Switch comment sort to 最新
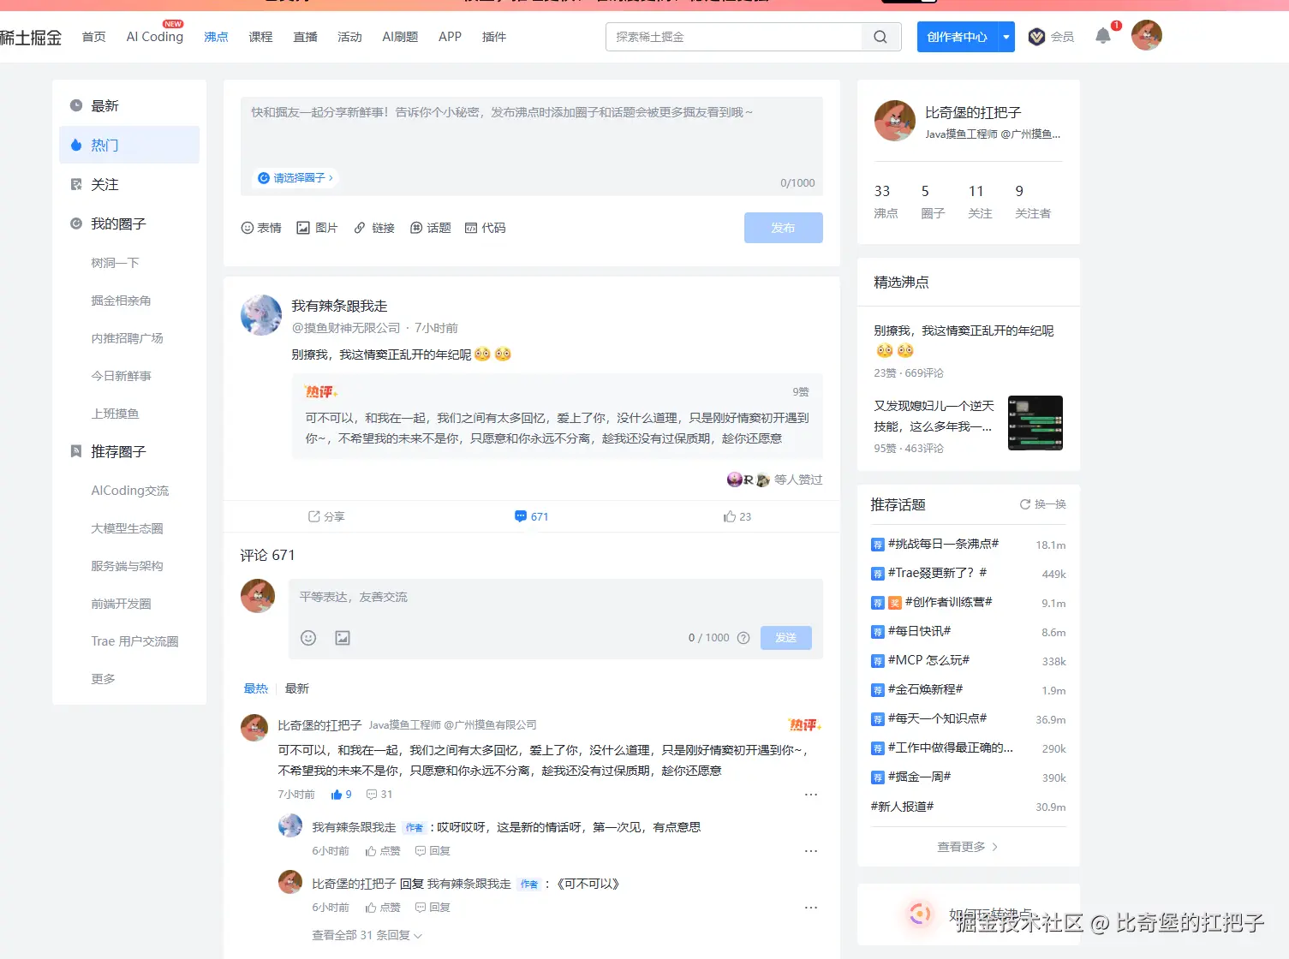This screenshot has width=1289, height=959. 296,688
